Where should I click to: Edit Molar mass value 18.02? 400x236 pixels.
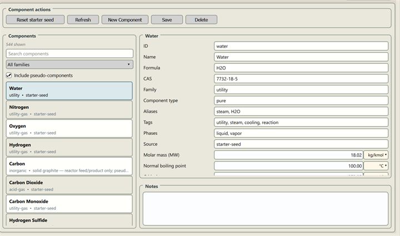[x=288, y=155]
